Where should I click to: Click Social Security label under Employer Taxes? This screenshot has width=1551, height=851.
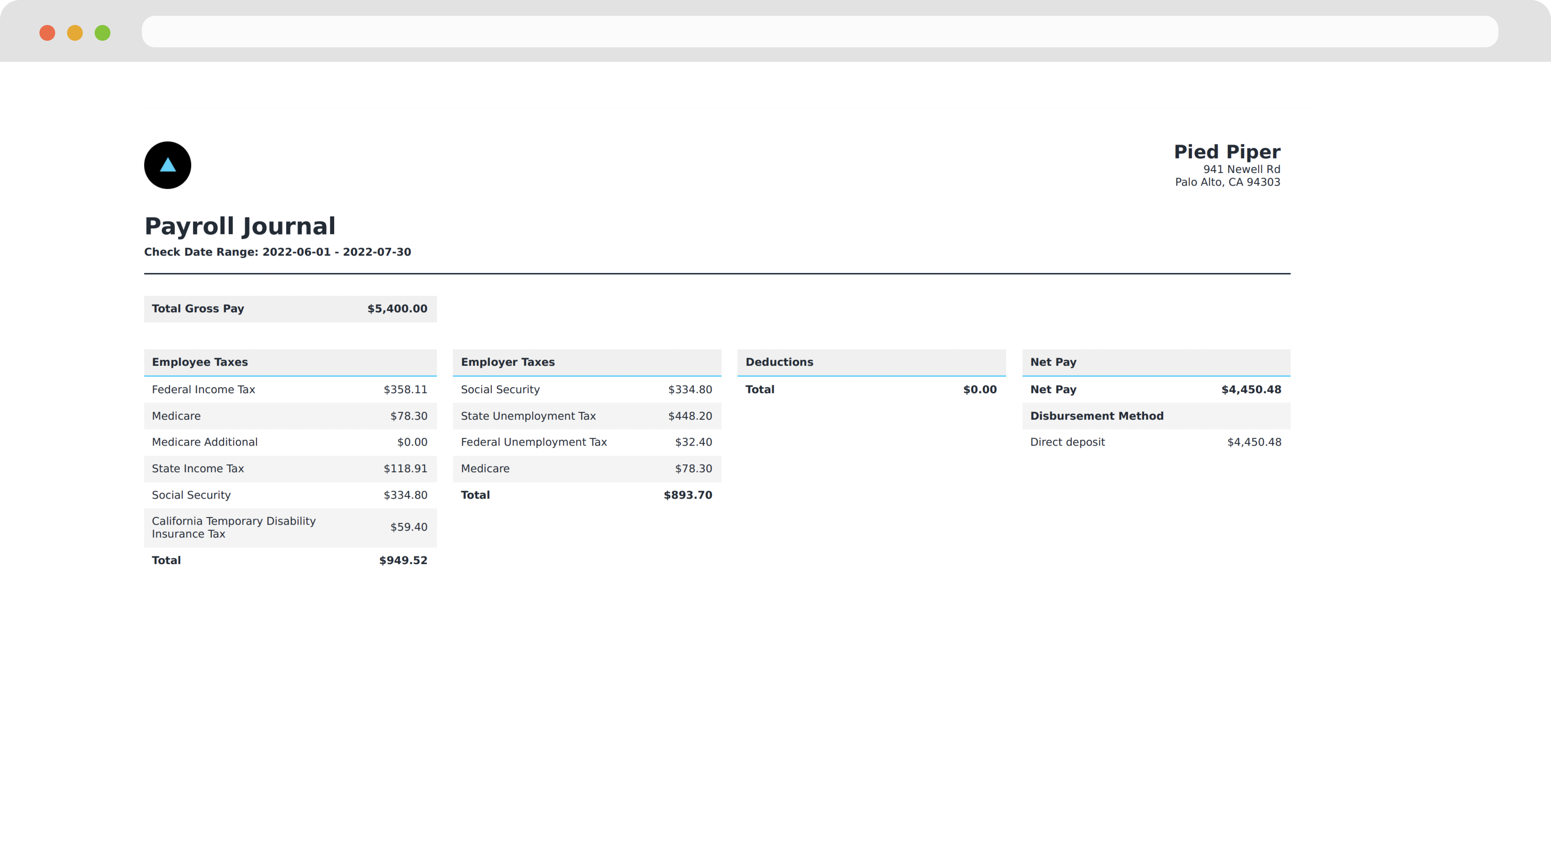click(500, 390)
